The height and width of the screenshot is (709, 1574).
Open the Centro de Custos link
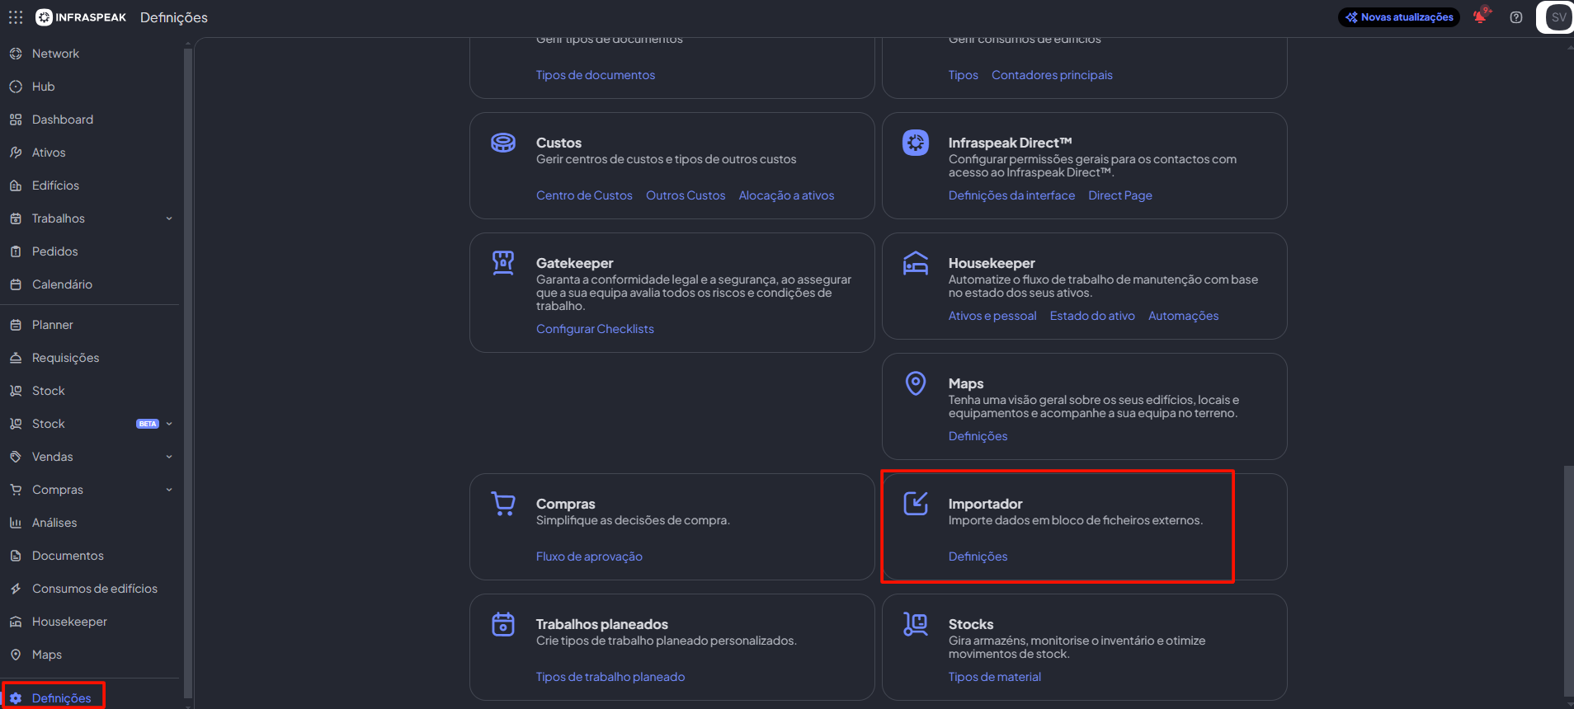pos(584,195)
